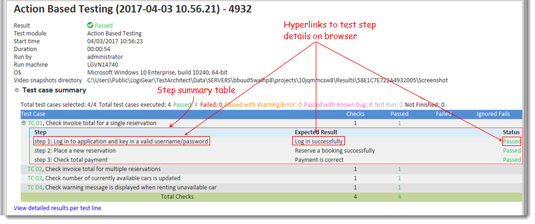Viewport: 535px width, 224px height.
Task: Click the video snapshots directory path
Action: [267, 80]
